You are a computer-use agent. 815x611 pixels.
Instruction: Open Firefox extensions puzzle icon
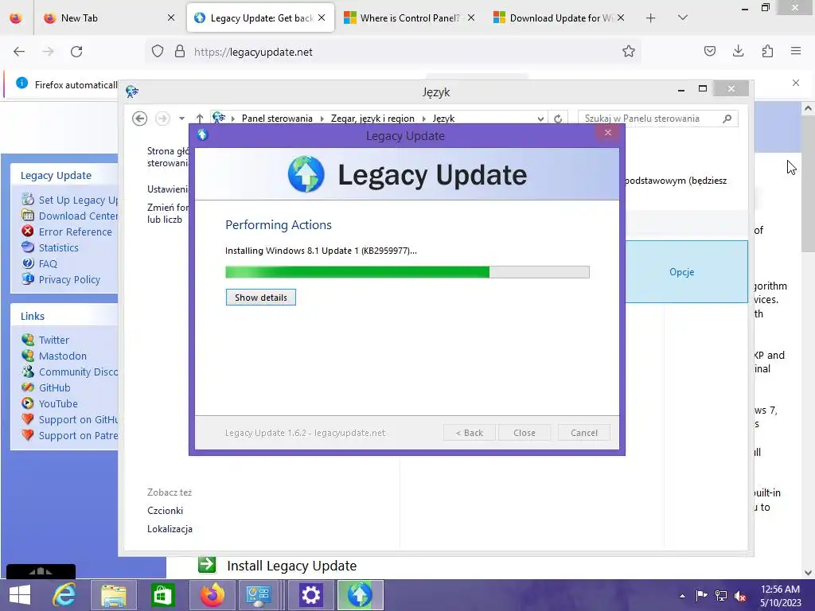pos(767,52)
